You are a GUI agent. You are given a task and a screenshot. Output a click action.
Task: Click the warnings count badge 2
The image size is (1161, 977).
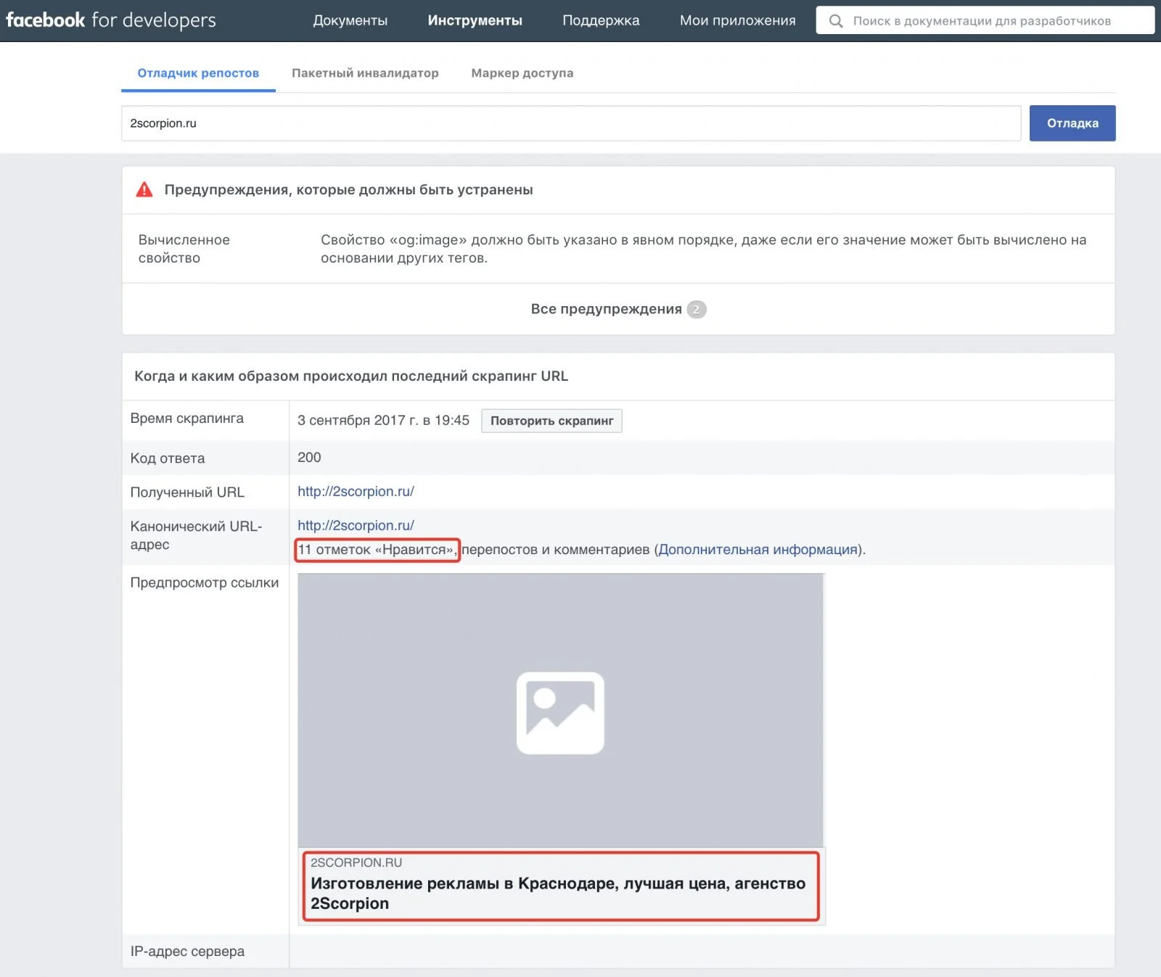pyautogui.click(x=697, y=310)
